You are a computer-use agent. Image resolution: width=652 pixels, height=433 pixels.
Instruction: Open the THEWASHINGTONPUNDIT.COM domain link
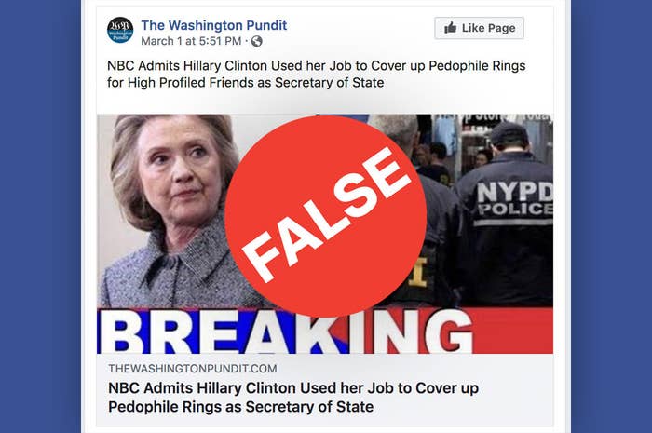[x=193, y=369]
